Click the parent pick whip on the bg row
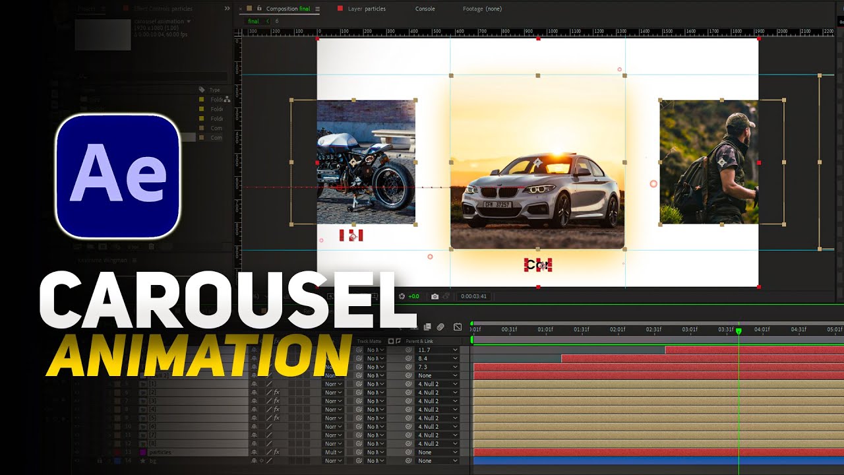 click(410, 461)
